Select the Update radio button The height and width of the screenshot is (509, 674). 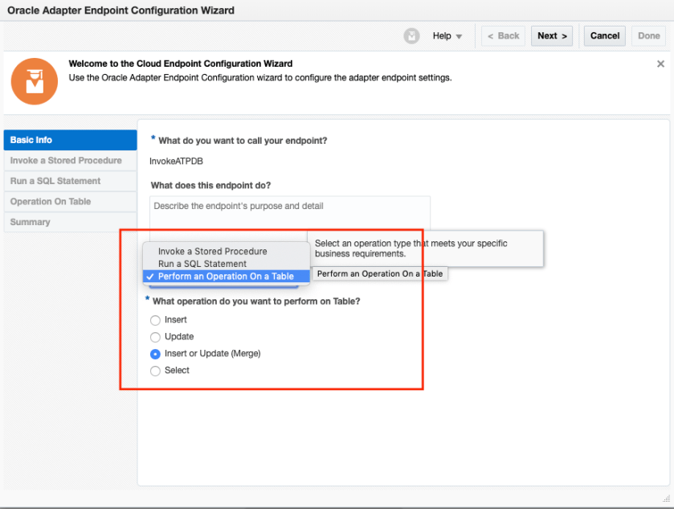pos(156,337)
